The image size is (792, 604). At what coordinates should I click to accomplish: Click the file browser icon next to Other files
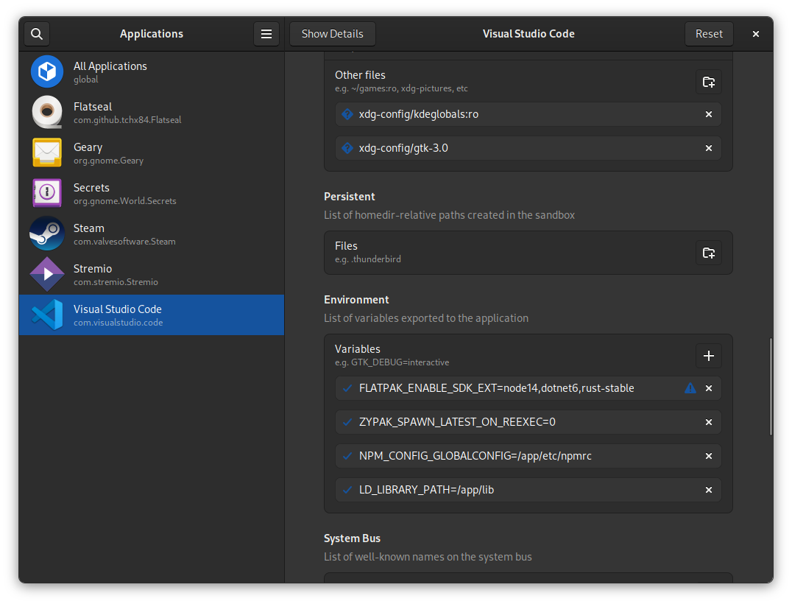coord(708,82)
